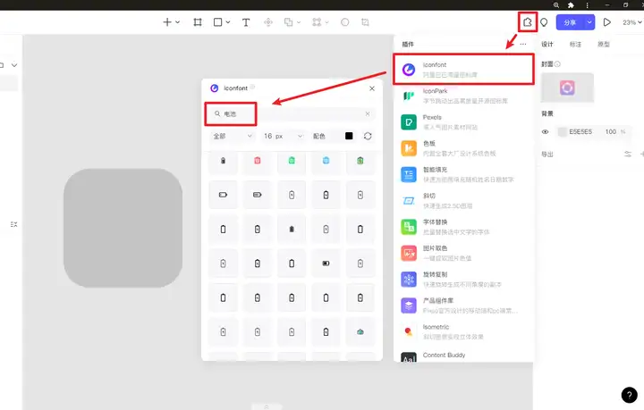Refresh the Iconfont icon colors
Viewport: 644px width, 410px height.
368,136
